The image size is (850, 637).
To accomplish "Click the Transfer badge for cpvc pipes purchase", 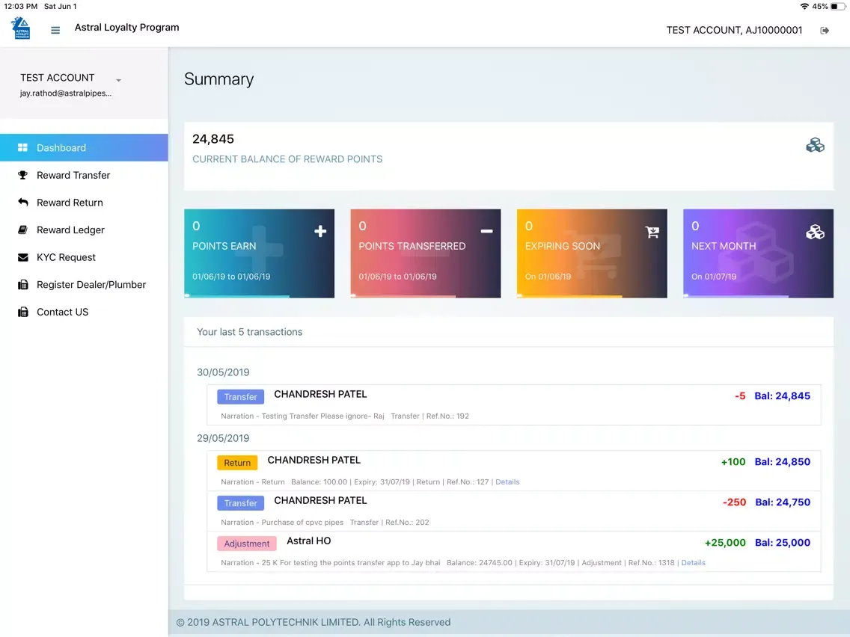I will coord(241,502).
